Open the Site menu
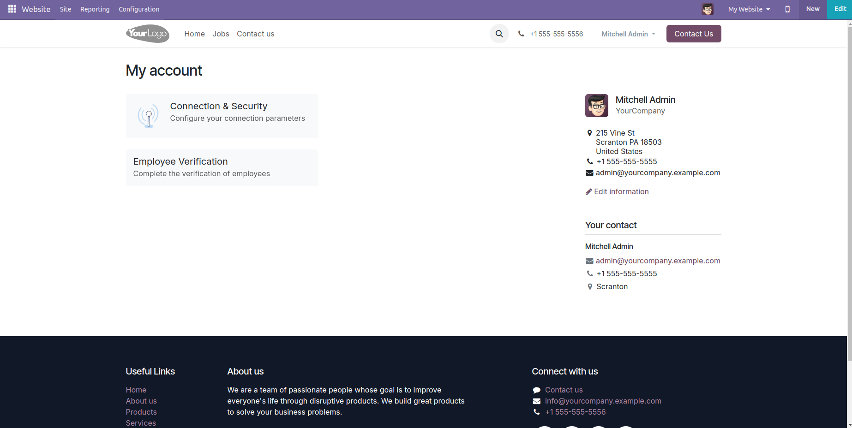 66,9
